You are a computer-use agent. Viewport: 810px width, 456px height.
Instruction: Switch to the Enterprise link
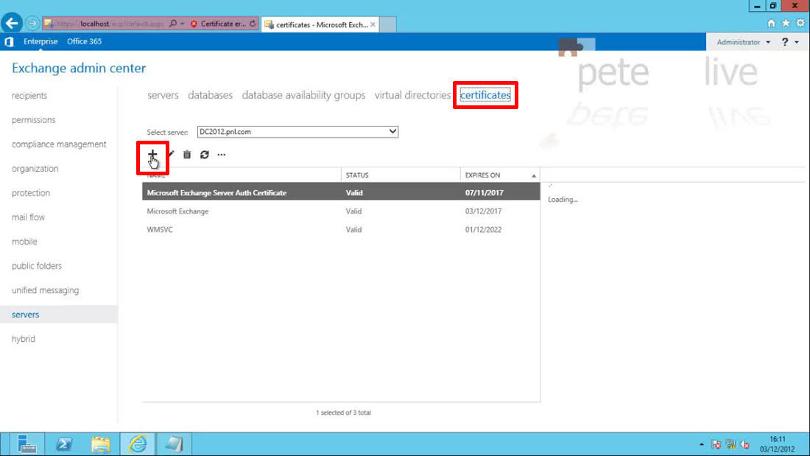(x=40, y=41)
